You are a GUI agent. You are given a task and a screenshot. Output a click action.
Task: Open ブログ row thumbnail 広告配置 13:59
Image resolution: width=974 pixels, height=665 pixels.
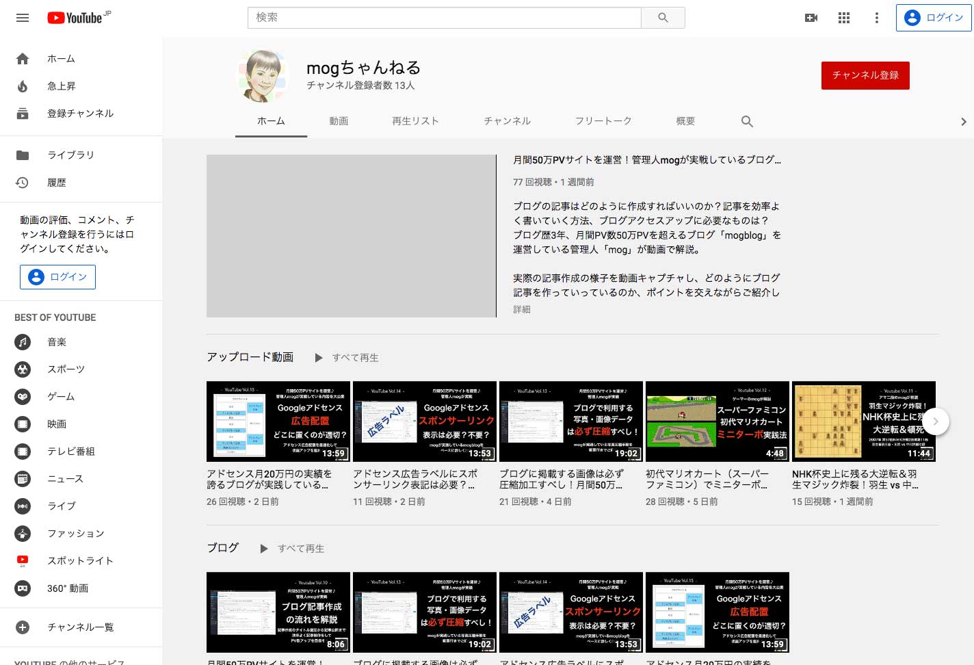[x=718, y=612]
